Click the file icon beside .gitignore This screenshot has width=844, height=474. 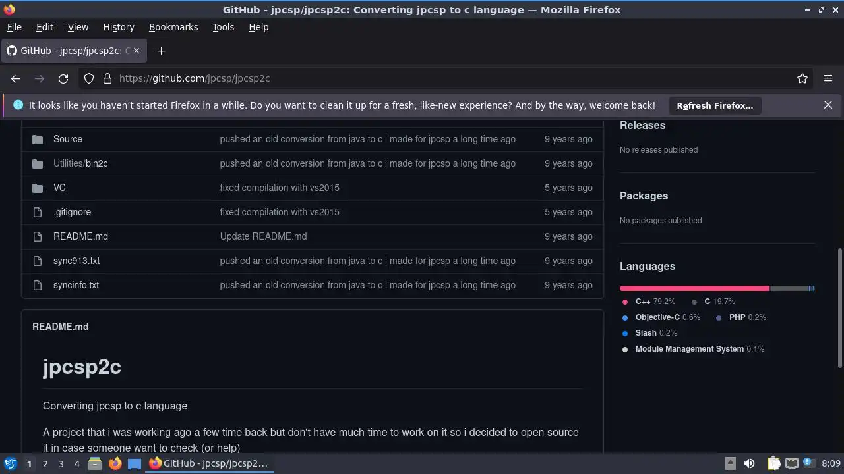coord(38,212)
